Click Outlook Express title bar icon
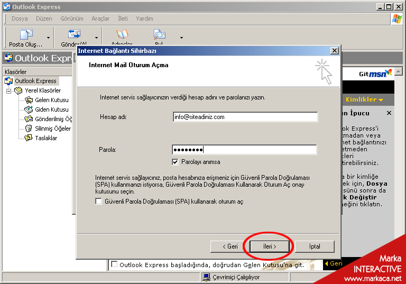The image size is (406, 284). 7,7
